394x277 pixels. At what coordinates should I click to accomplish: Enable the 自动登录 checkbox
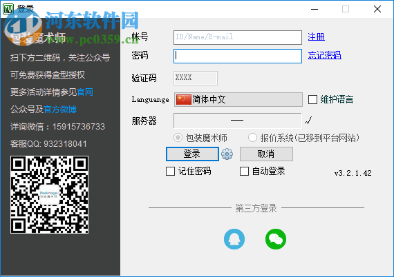244,172
